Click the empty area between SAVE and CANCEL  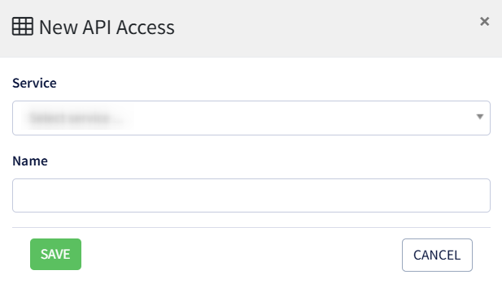click(x=242, y=255)
